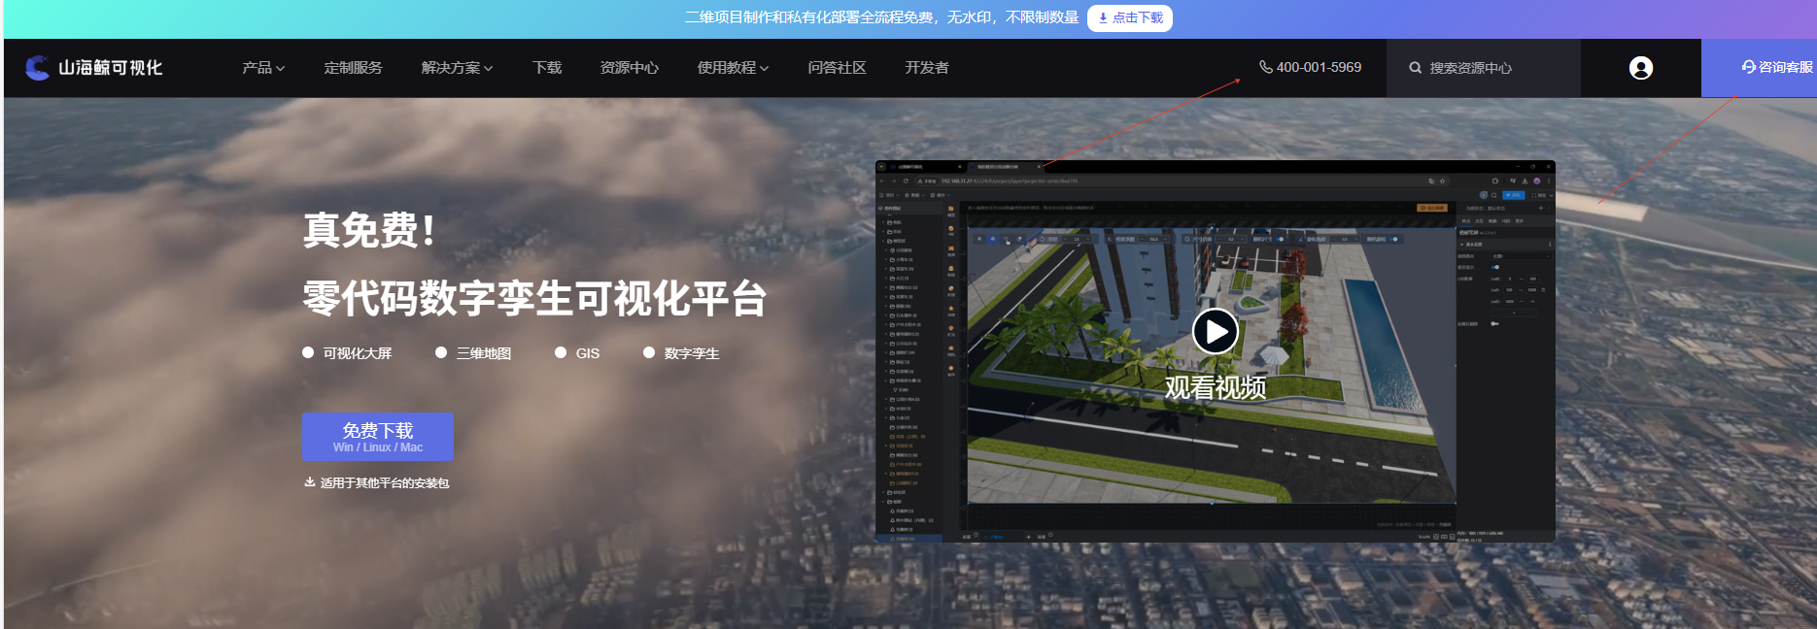Click the magnifier icon in search box
Screen dimensions: 1817x629
click(x=1415, y=68)
